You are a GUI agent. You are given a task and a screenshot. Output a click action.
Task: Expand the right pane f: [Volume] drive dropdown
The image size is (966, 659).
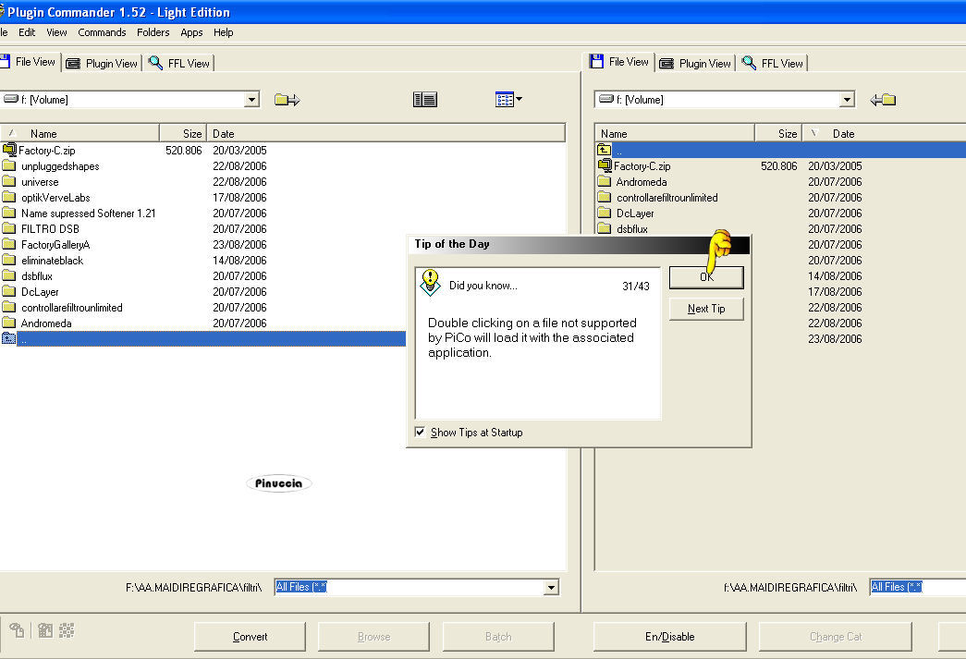click(847, 99)
